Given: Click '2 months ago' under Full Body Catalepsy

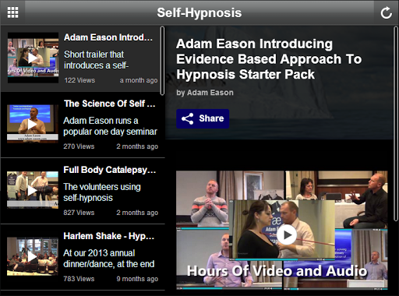Looking at the screenshot, I should [x=137, y=213].
